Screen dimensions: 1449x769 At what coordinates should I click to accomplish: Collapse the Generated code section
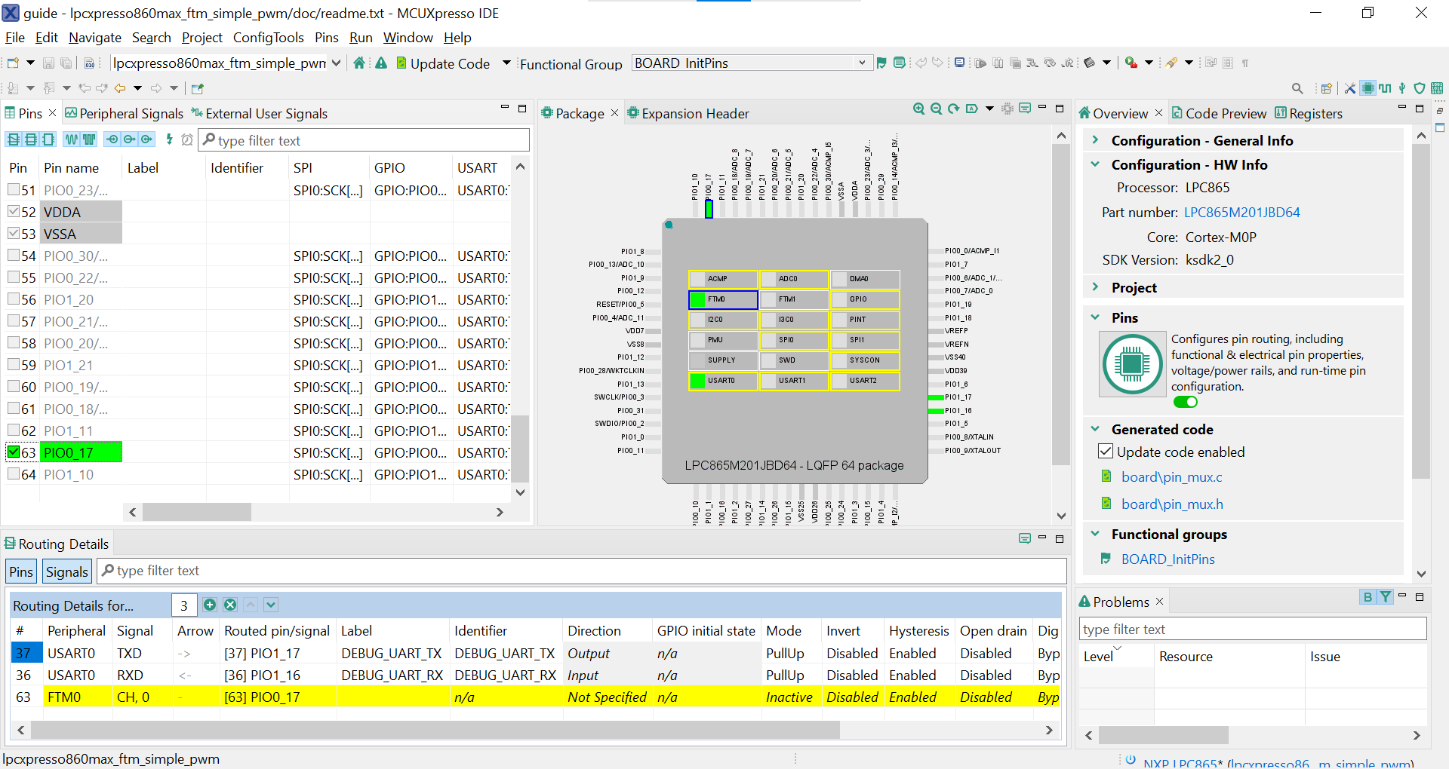tap(1095, 429)
